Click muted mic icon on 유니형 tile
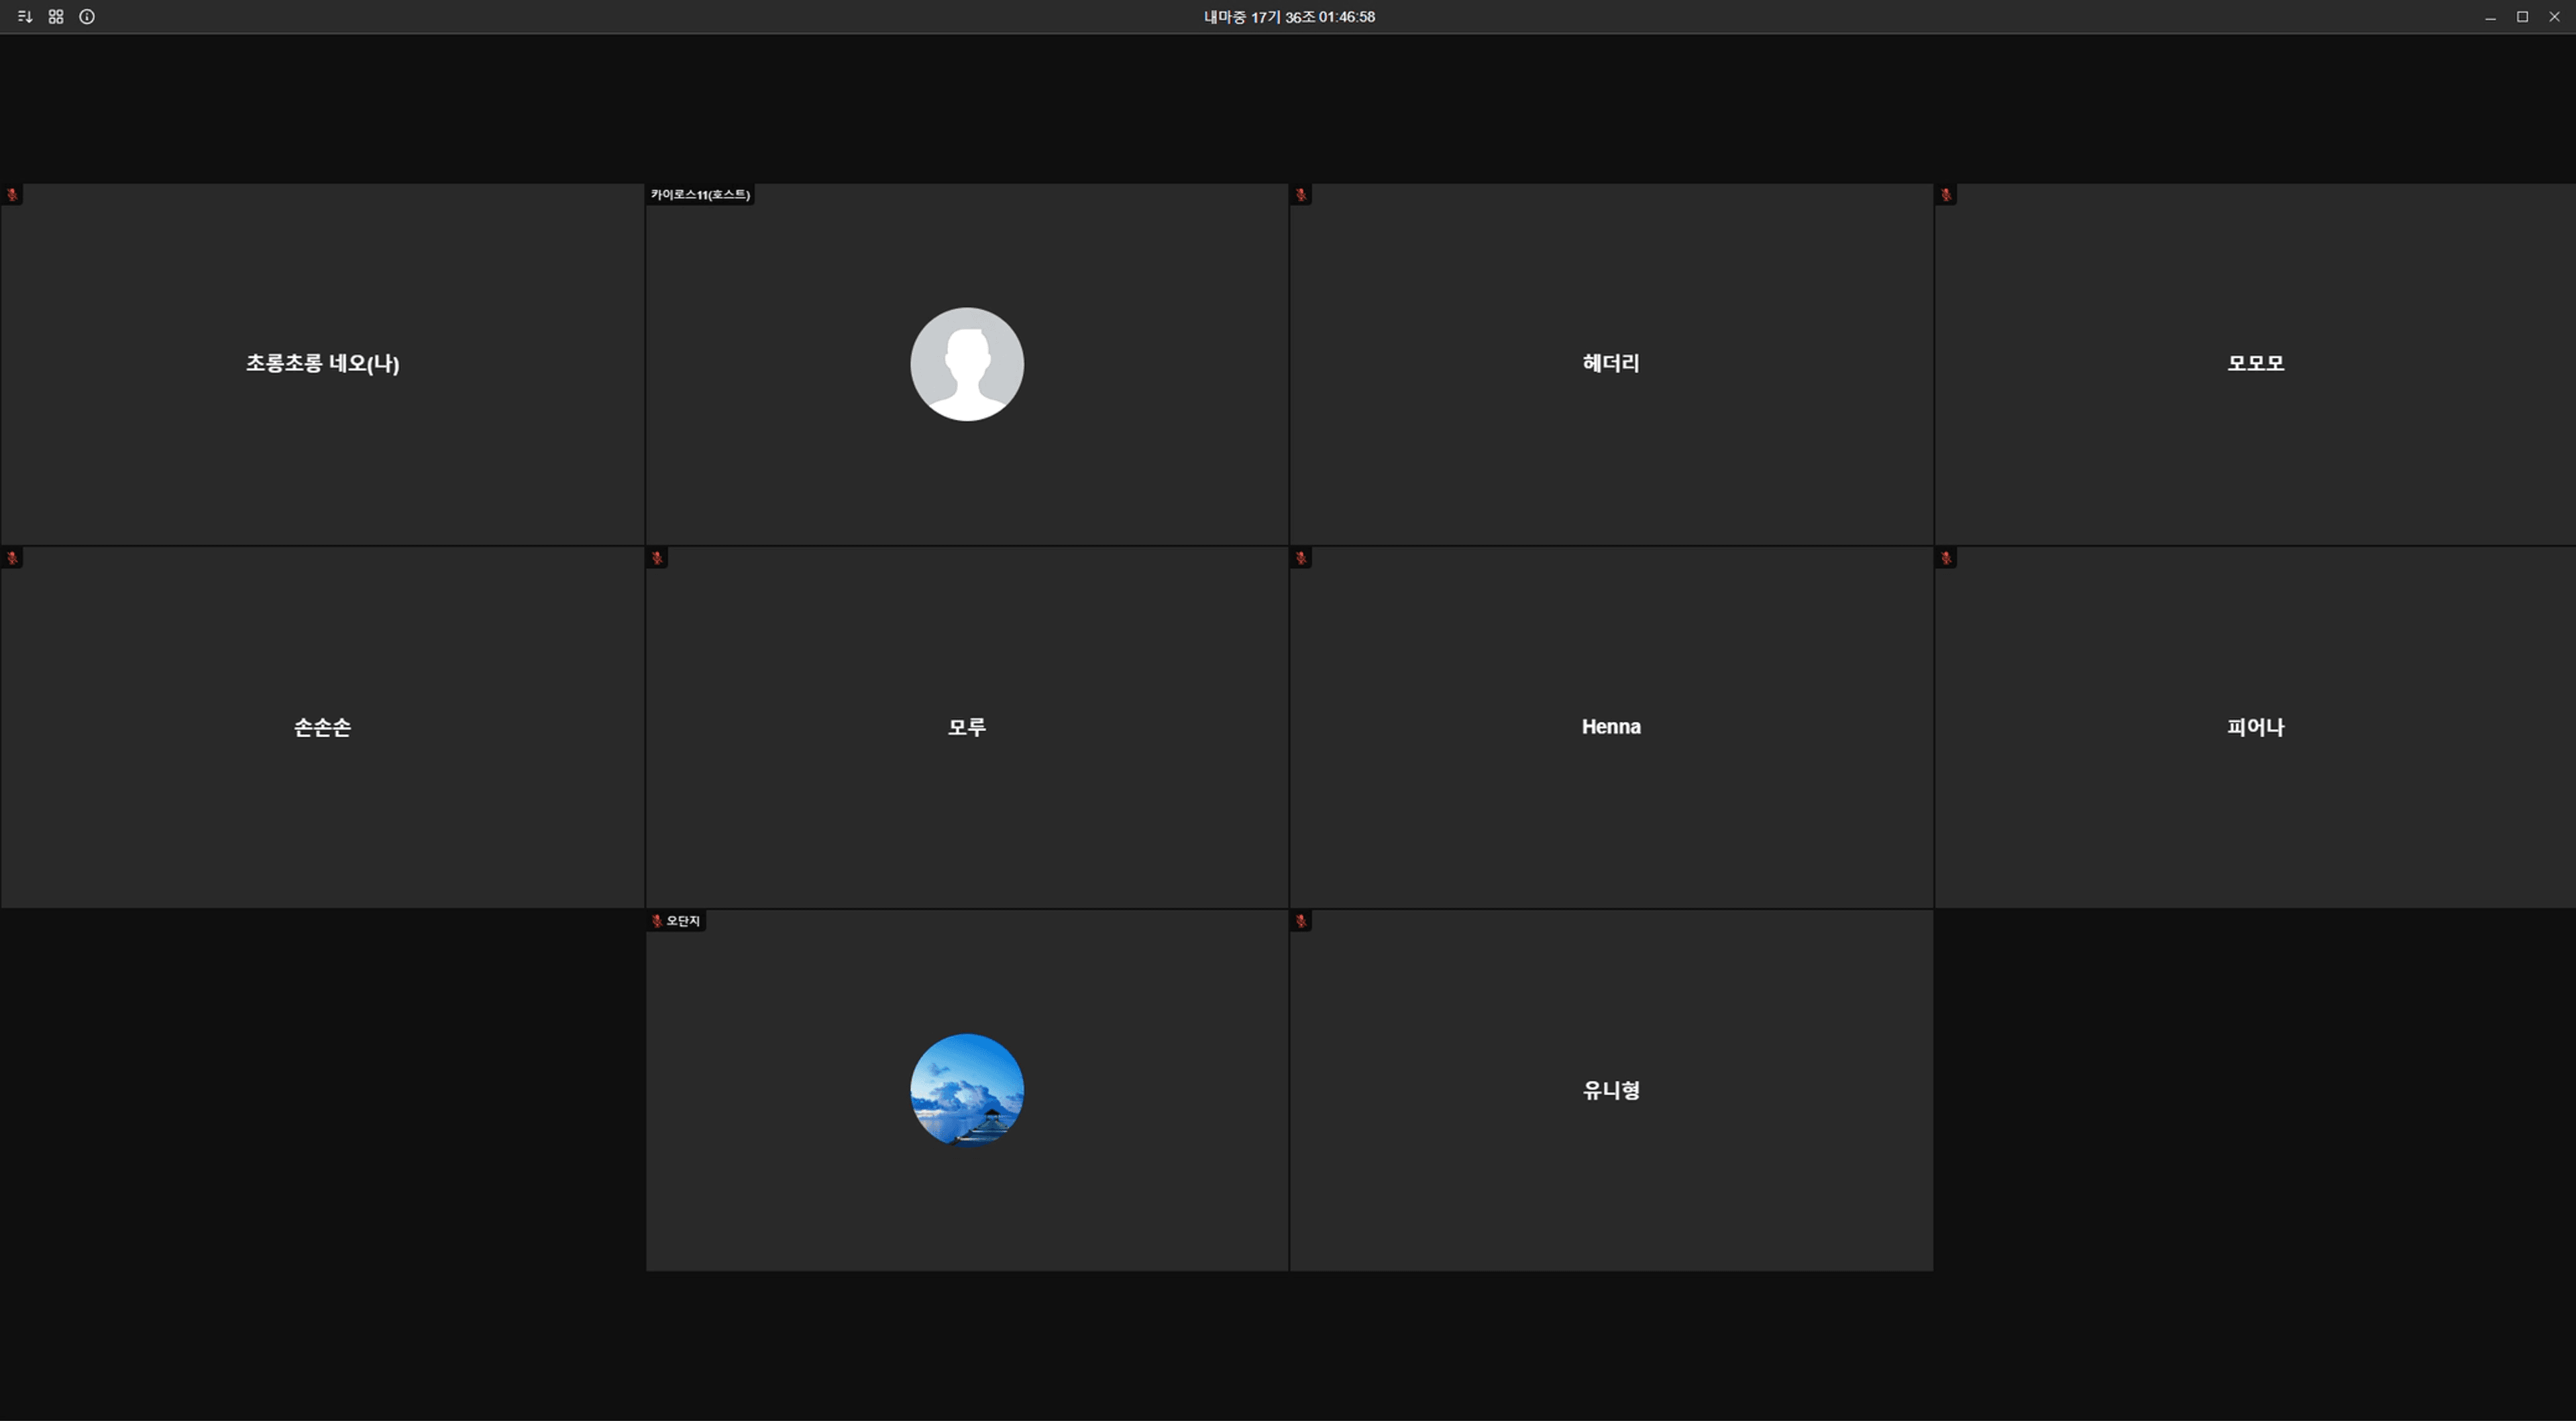Viewport: 2576px width, 1421px height. (1301, 921)
